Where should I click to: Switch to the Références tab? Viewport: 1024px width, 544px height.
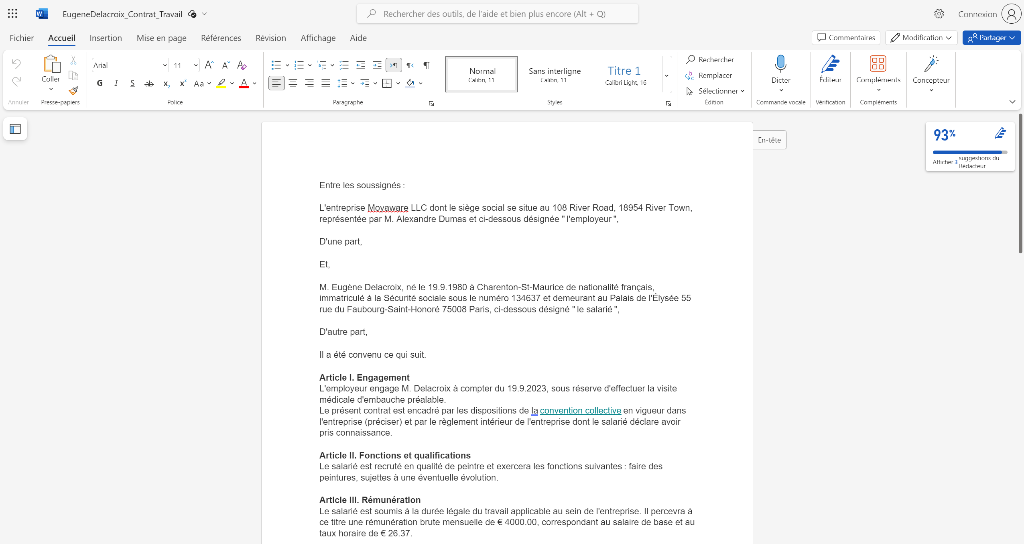pos(221,38)
